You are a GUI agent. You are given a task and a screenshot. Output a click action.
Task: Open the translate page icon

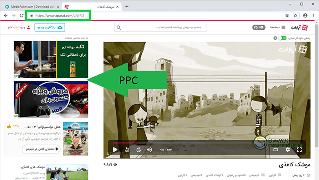[287, 16]
